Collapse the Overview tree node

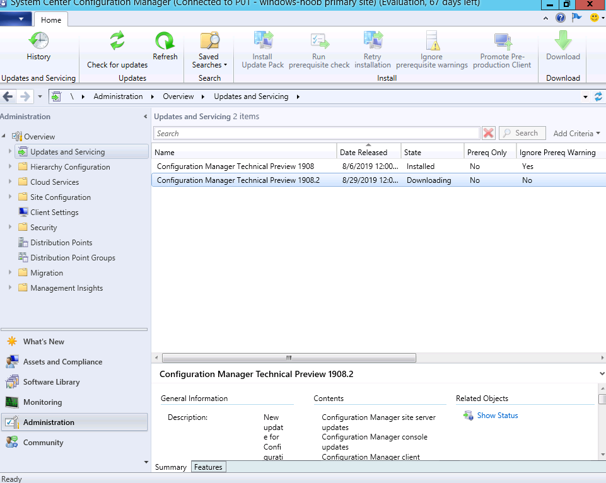[x=4, y=136]
